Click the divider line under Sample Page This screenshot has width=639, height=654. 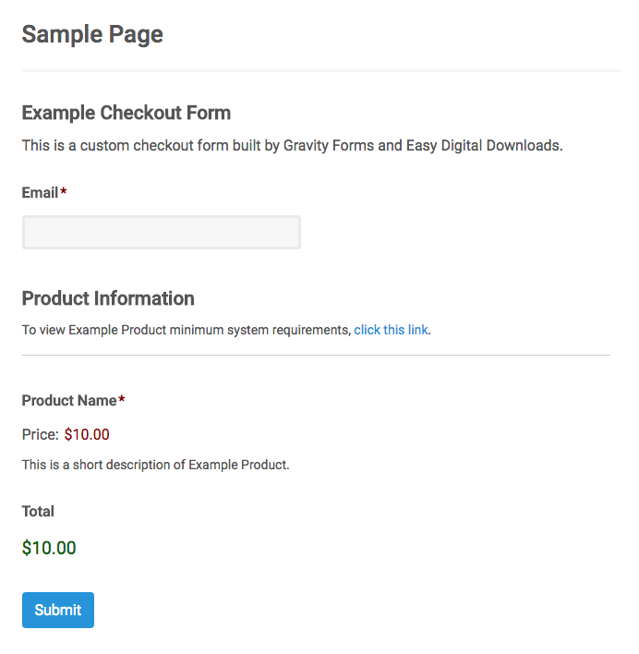pyautogui.click(x=321, y=70)
